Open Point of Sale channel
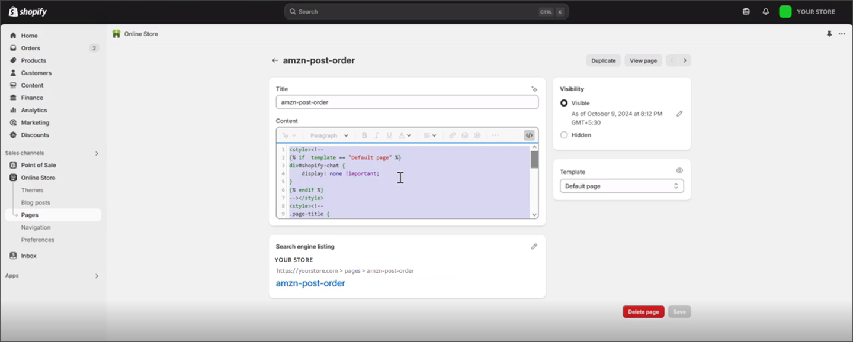 click(x=39, y=165)
